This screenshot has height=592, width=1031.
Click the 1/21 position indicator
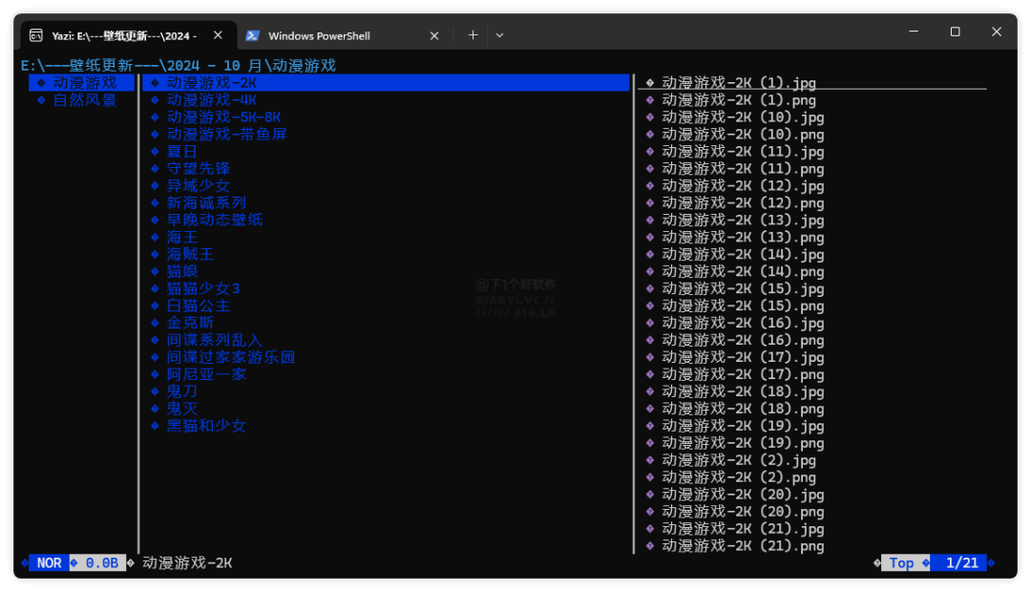961,563
